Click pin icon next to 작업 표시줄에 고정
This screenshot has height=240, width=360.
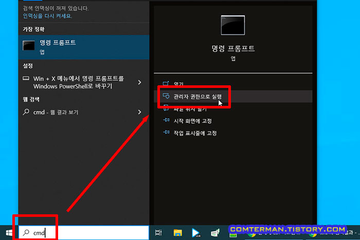tap(166, 132)
